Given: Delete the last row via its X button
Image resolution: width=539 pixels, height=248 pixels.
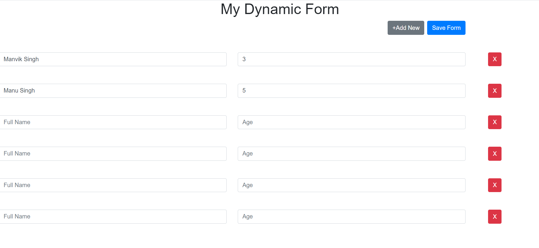Looking at the screenshot, I should 494,217.
